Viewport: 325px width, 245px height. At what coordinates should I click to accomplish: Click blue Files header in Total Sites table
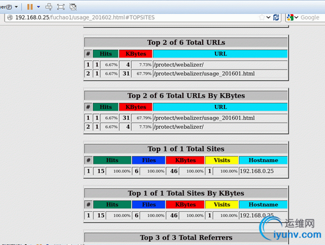pyautogui.click(x=148, y=160)
